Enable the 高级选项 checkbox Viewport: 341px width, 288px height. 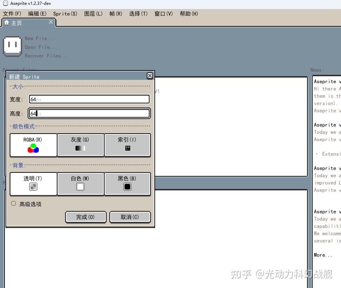pos(13,204)
